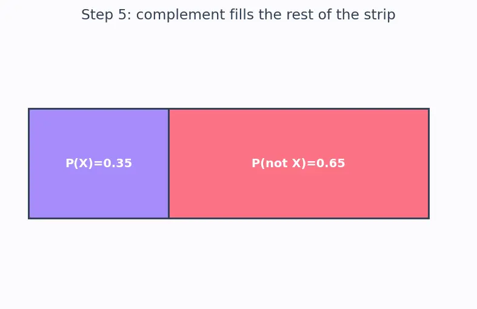This screenshot has width=477, height=309.
Task: Click the value 0.65 inside red box
Action: (x=331, y=164)
